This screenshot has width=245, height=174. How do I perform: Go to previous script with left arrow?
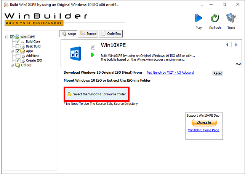227,44
